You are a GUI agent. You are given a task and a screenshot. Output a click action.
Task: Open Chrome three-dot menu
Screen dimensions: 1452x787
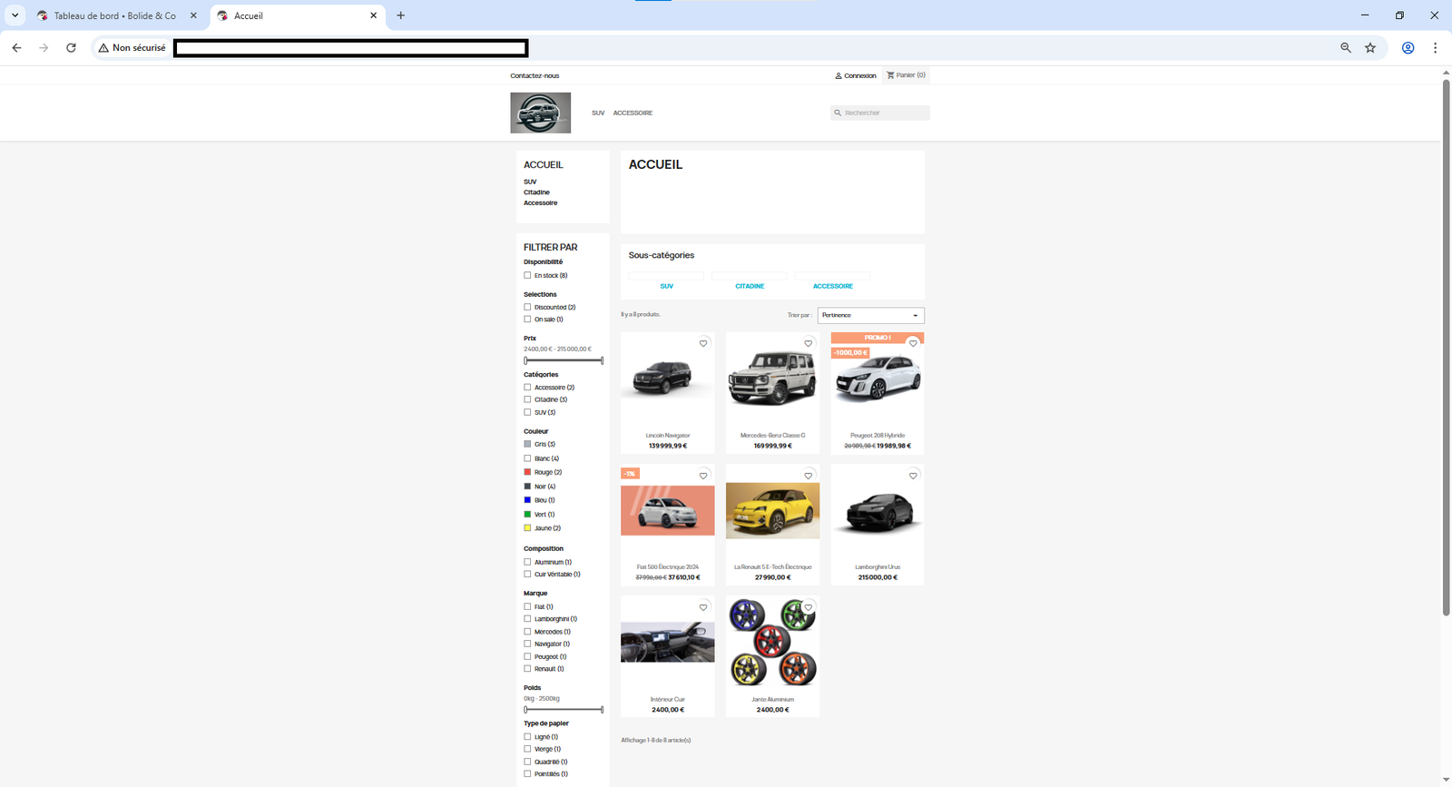pos(1435,47)
